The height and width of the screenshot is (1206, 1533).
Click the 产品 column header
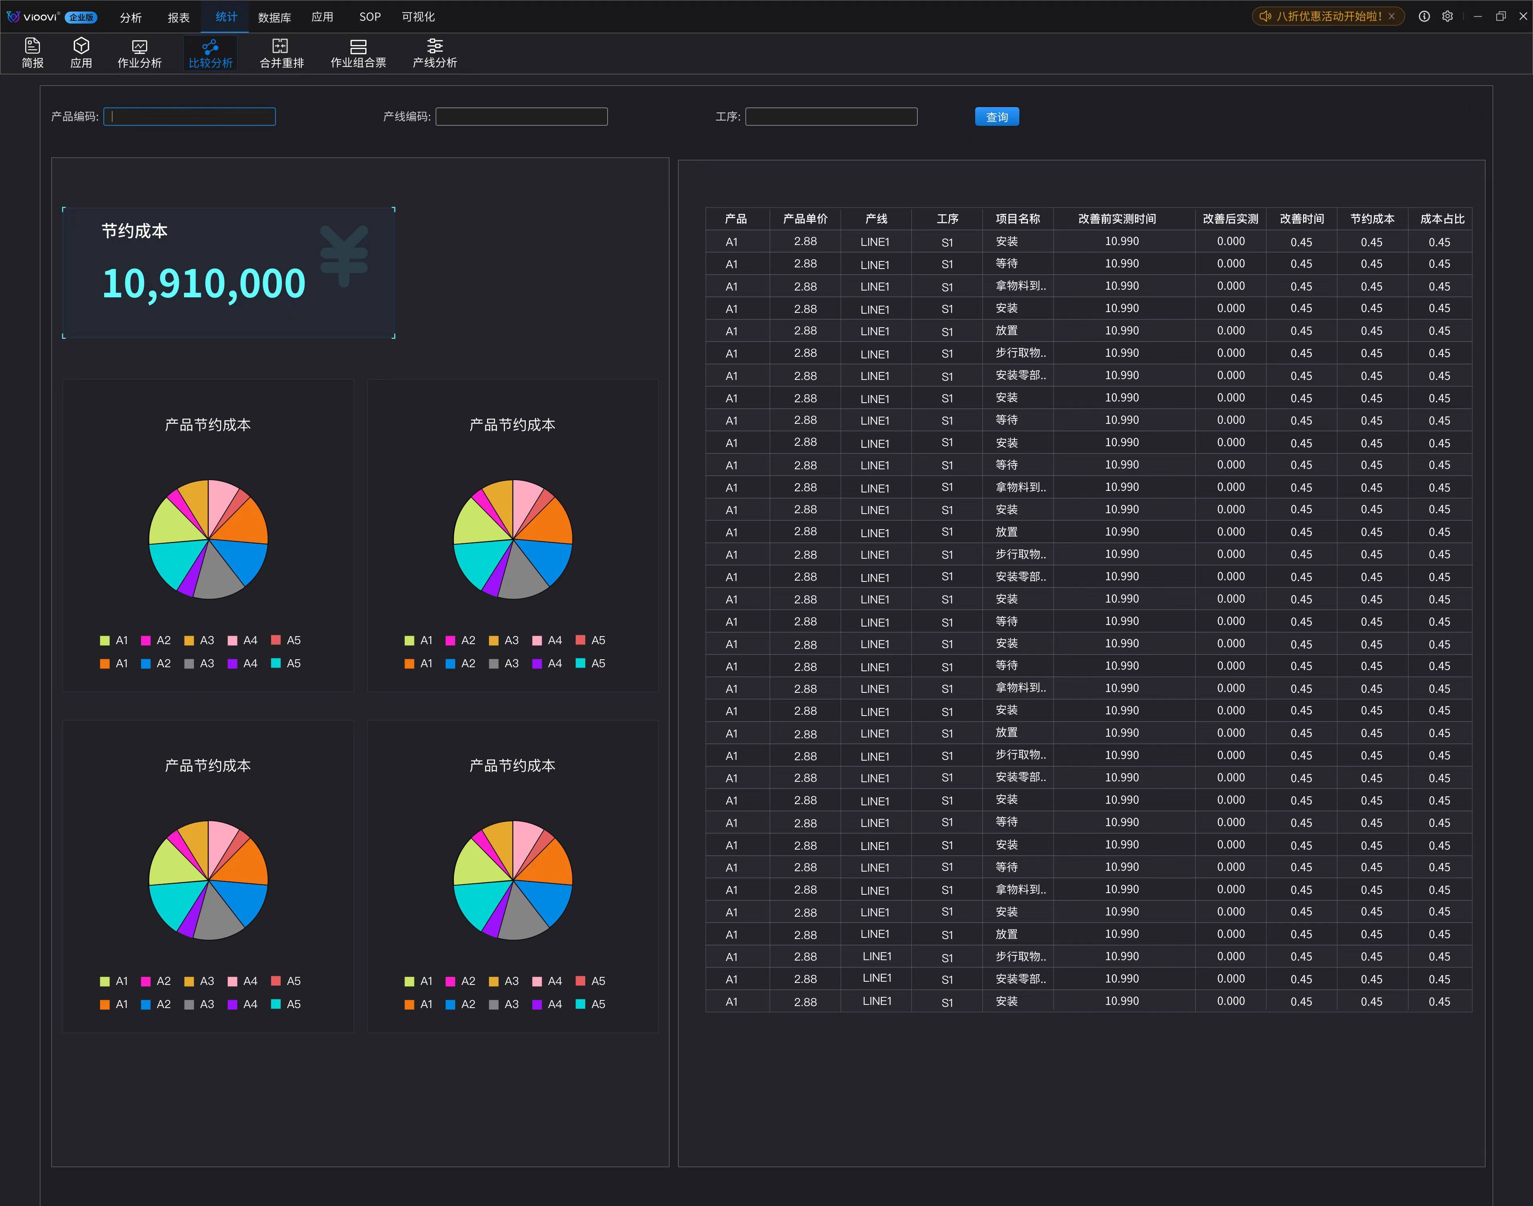coord(736,219)
